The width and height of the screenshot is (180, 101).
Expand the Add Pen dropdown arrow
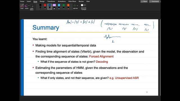pyautogui.click(x=78, y=6)
